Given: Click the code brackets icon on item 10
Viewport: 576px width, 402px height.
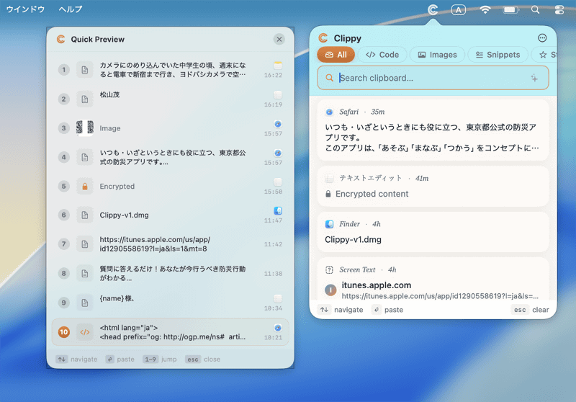Looking at the screenshot, I should pyautogui.click(x=84, y=332).
